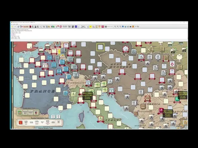Click the gray dice icon in the toolbar
This screenshot has width=198, height=148.
73,27
